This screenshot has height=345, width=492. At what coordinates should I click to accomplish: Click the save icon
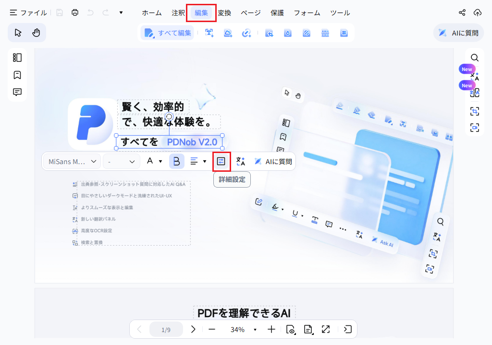[59, 12]
